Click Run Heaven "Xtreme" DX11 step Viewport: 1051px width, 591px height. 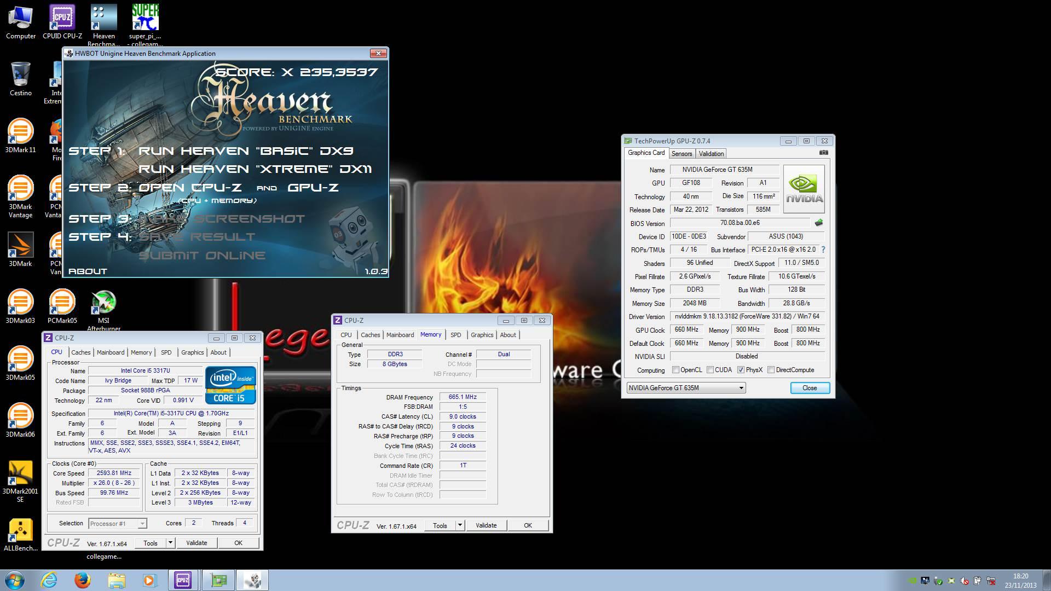click(x=255, y=169)
